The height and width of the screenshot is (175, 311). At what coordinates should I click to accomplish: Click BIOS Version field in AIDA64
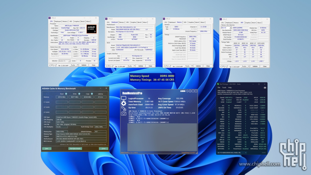coord(81,141)
